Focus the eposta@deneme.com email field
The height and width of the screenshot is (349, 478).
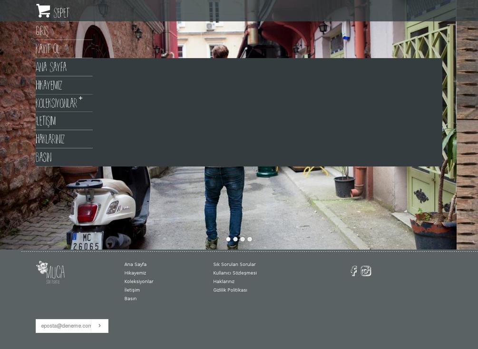pos(63,326)
